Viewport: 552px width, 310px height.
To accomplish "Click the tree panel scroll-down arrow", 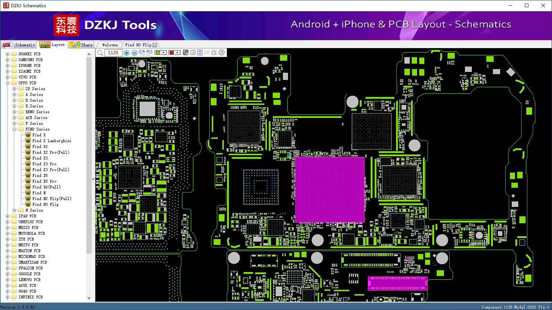I will pyautogui.click(x=89, y=298).
